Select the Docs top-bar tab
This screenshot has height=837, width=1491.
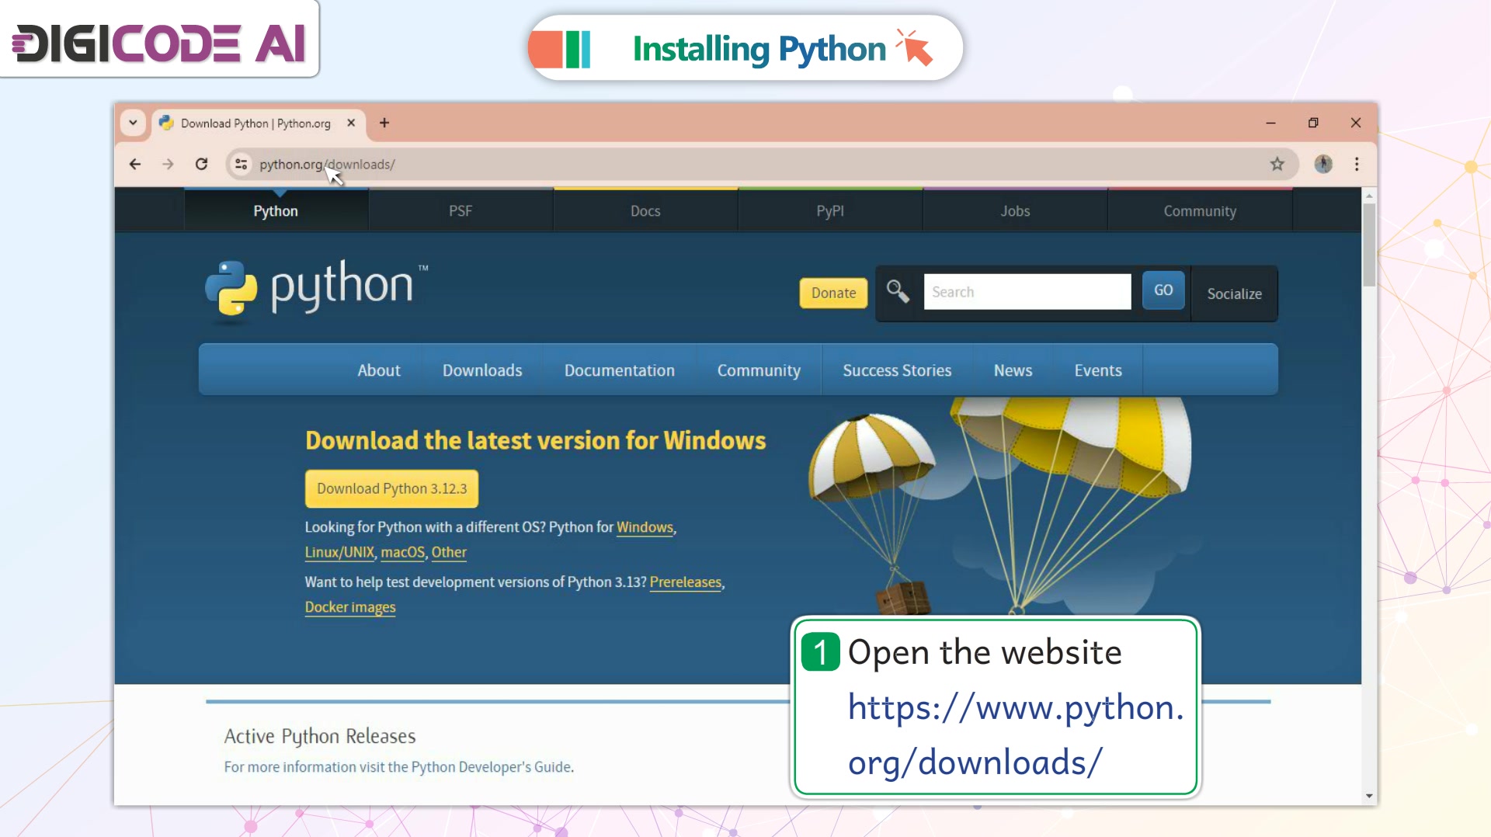[x=645, y=210]
